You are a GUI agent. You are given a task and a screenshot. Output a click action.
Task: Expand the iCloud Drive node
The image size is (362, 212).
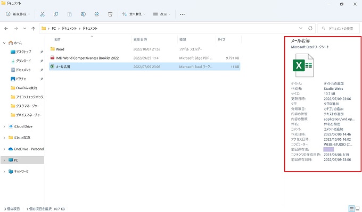tap(4, 126)
